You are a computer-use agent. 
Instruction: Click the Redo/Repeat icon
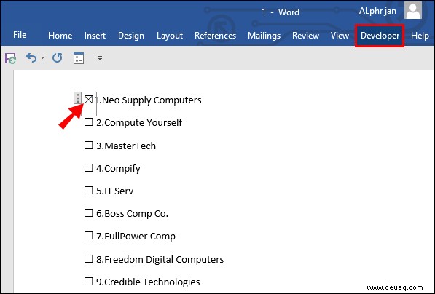[57, 58]
